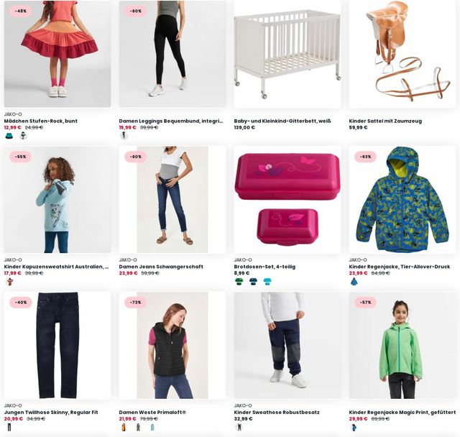Choose the dark teal Brotdosen-Set variant

[253, 282]
